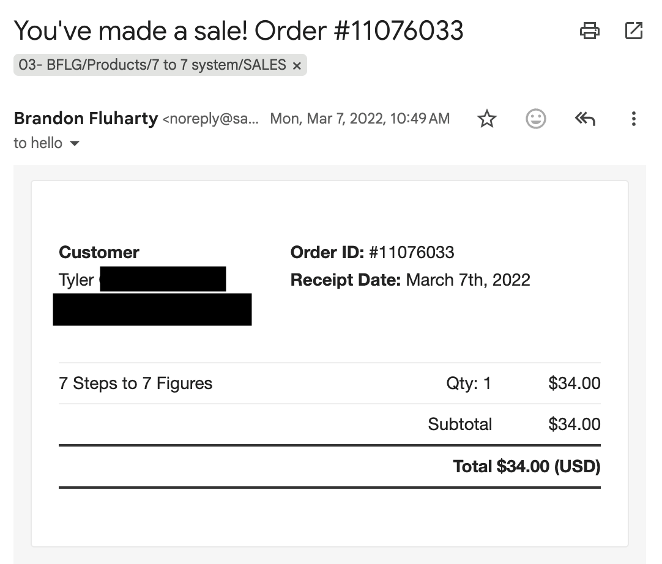Click sender name Brandon Fluharty

pyautogui.click(x=86, y=118)
